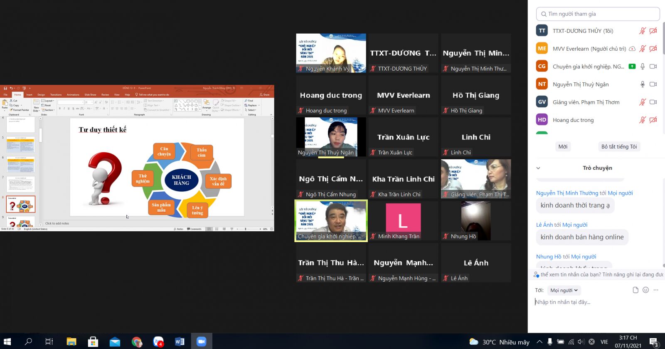Open the 'Mọi người' recipient dropdown
The height and width of the screenshot is (349, 665).
pos(564,290)
